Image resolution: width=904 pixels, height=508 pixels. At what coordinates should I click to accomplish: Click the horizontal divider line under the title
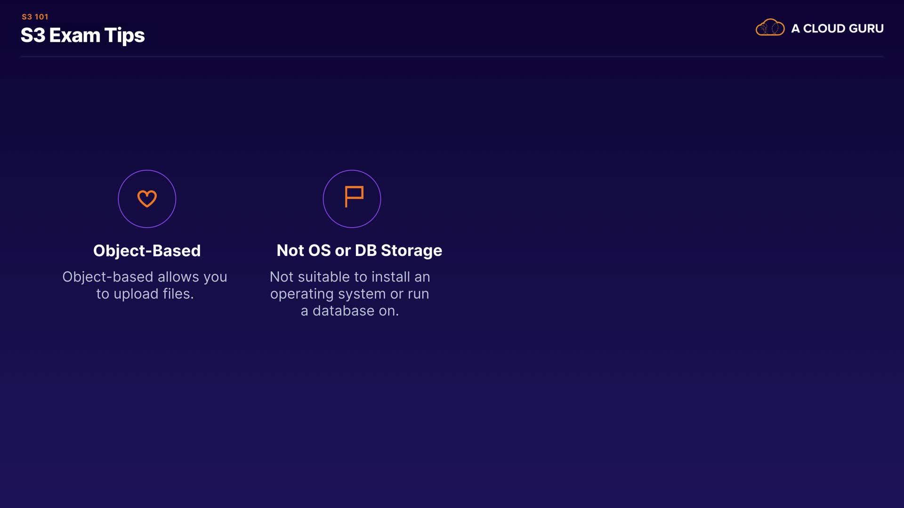point(452,56)
